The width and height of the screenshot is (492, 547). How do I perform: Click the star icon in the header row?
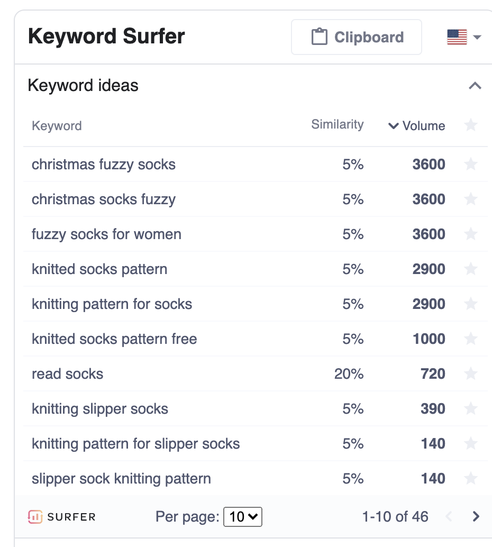click(x=470, y=125)
